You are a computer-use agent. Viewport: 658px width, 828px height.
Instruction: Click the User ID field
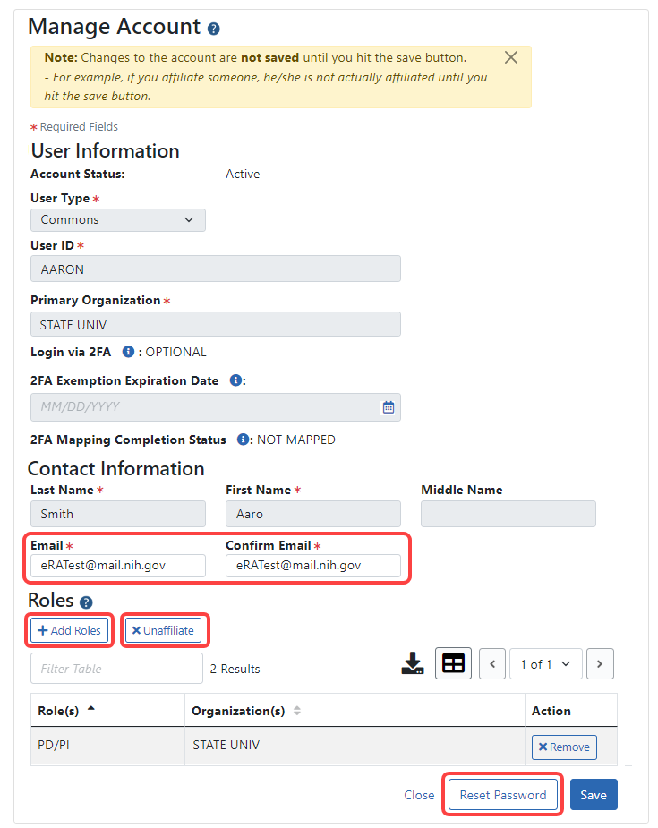point(216,269)
